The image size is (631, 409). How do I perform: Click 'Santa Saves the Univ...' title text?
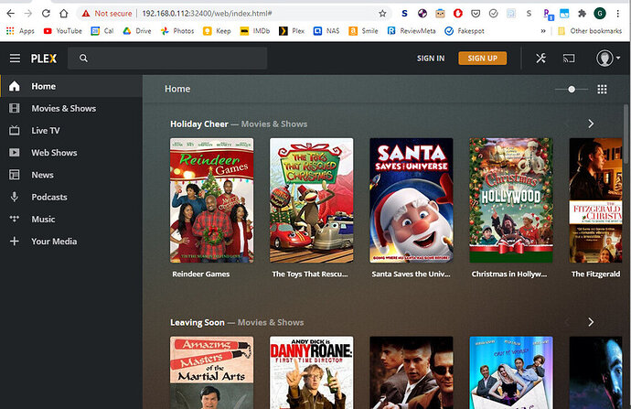tap(411, 274)
